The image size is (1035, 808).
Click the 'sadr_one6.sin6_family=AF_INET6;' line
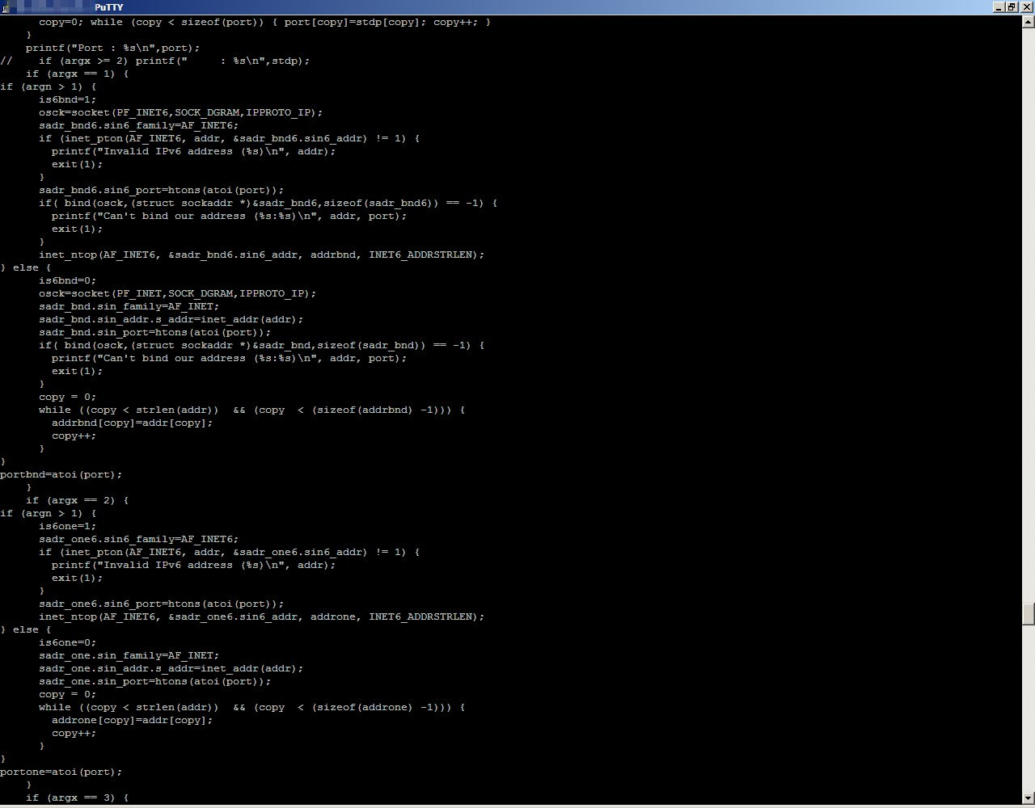click(x=138, y=539)
